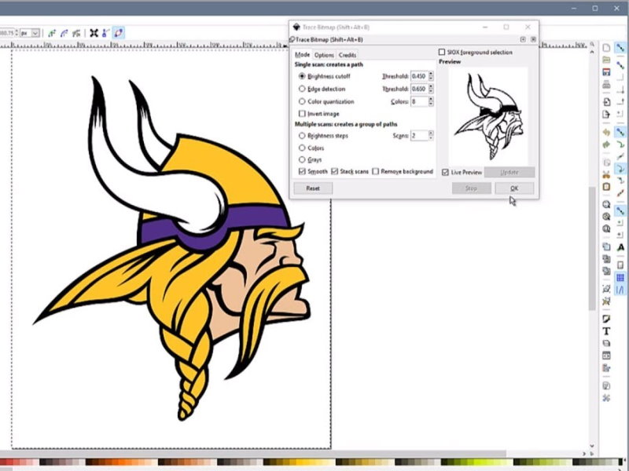Click the Edge detection threshold field 0.650

tap(419, 89)
